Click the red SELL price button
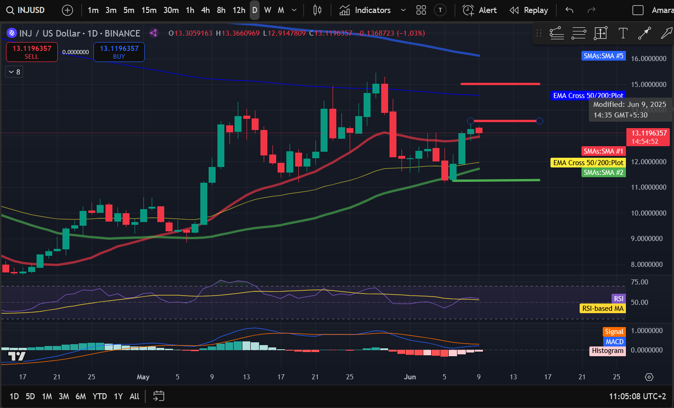674x408 pixels. click(x=31, y=52)
